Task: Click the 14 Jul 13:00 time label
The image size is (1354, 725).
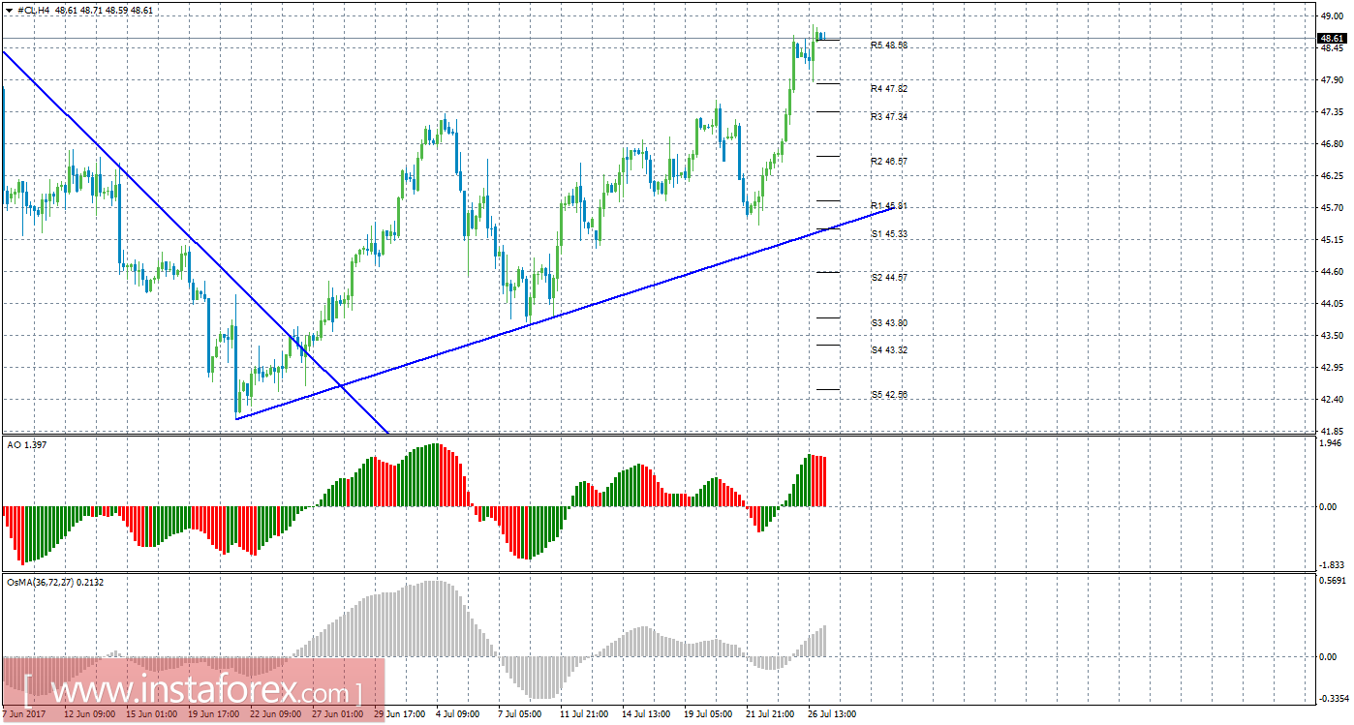Action: click(647, 715)
